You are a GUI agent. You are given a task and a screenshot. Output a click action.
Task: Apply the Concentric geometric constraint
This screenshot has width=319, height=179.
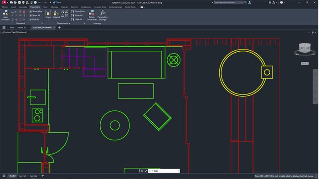pyautogui.click(x=20, y=11)
